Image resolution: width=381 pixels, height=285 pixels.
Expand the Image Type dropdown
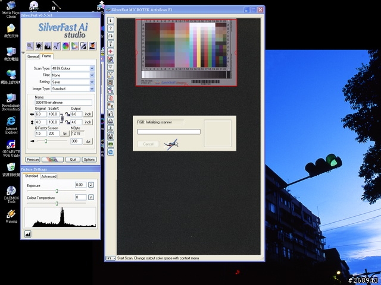point(92,88)
